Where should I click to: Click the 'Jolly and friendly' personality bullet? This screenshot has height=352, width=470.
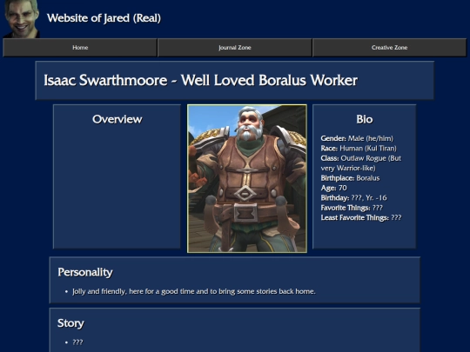pyautogui.click(x=194, y=291)
